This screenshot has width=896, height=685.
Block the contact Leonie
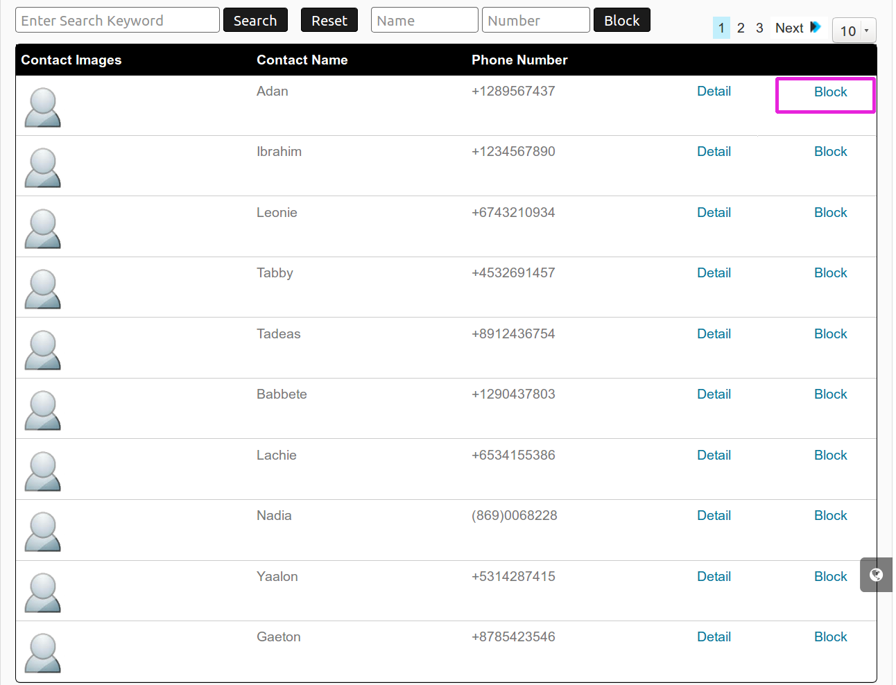click(830, 213)
